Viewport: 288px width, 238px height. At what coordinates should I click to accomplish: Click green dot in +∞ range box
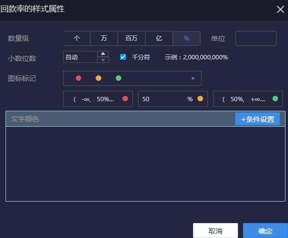pos(275,99)
